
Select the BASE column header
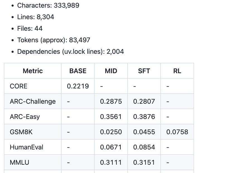pyautogui.click(x=78, y=71)
